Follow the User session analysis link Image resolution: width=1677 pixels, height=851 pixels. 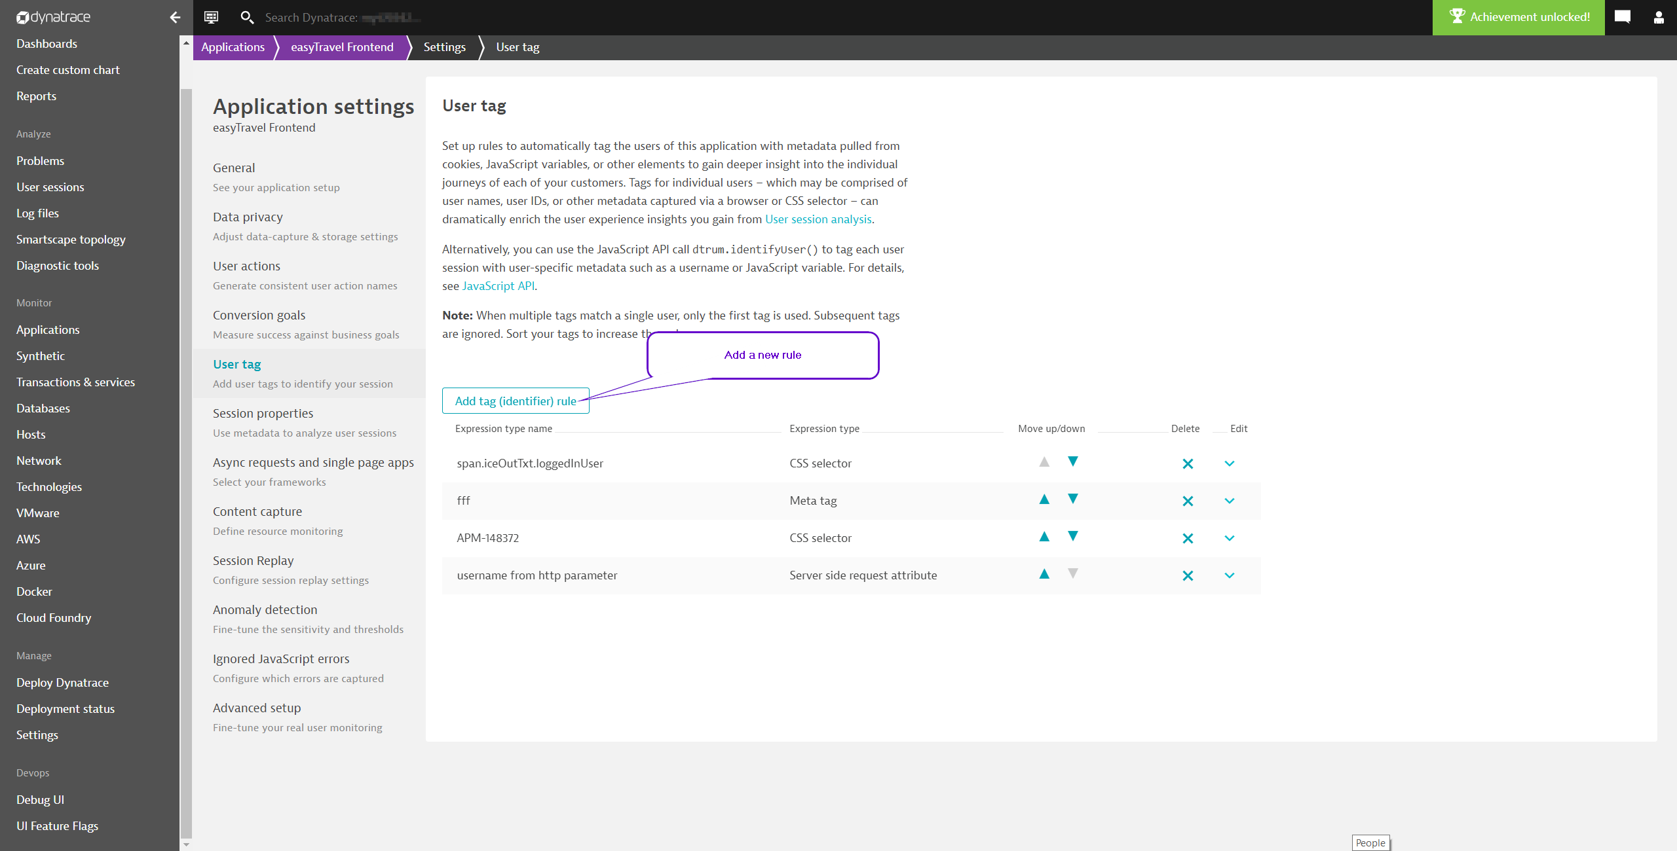[818, 219]
